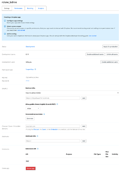Image resolution: width=124 pixels, height=172 pixels.
Task: Focus the redirect URI input field
Action: 53,98
